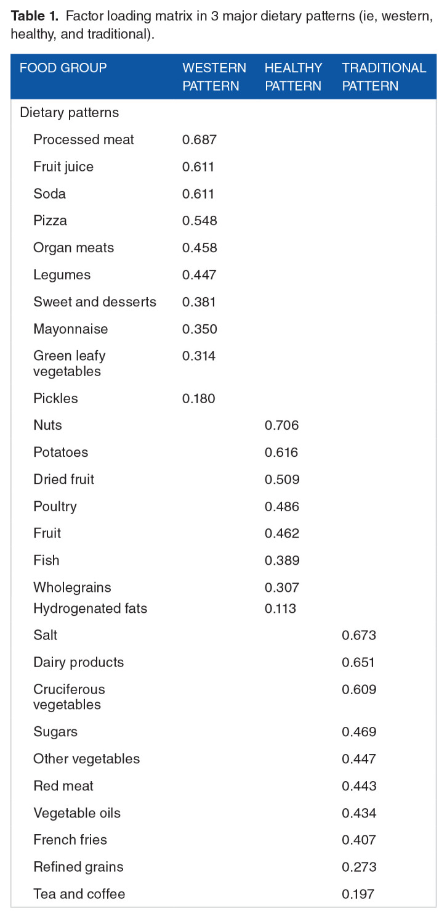
Task: Click the Dried fruit row label
Action: tap(64, 479)
